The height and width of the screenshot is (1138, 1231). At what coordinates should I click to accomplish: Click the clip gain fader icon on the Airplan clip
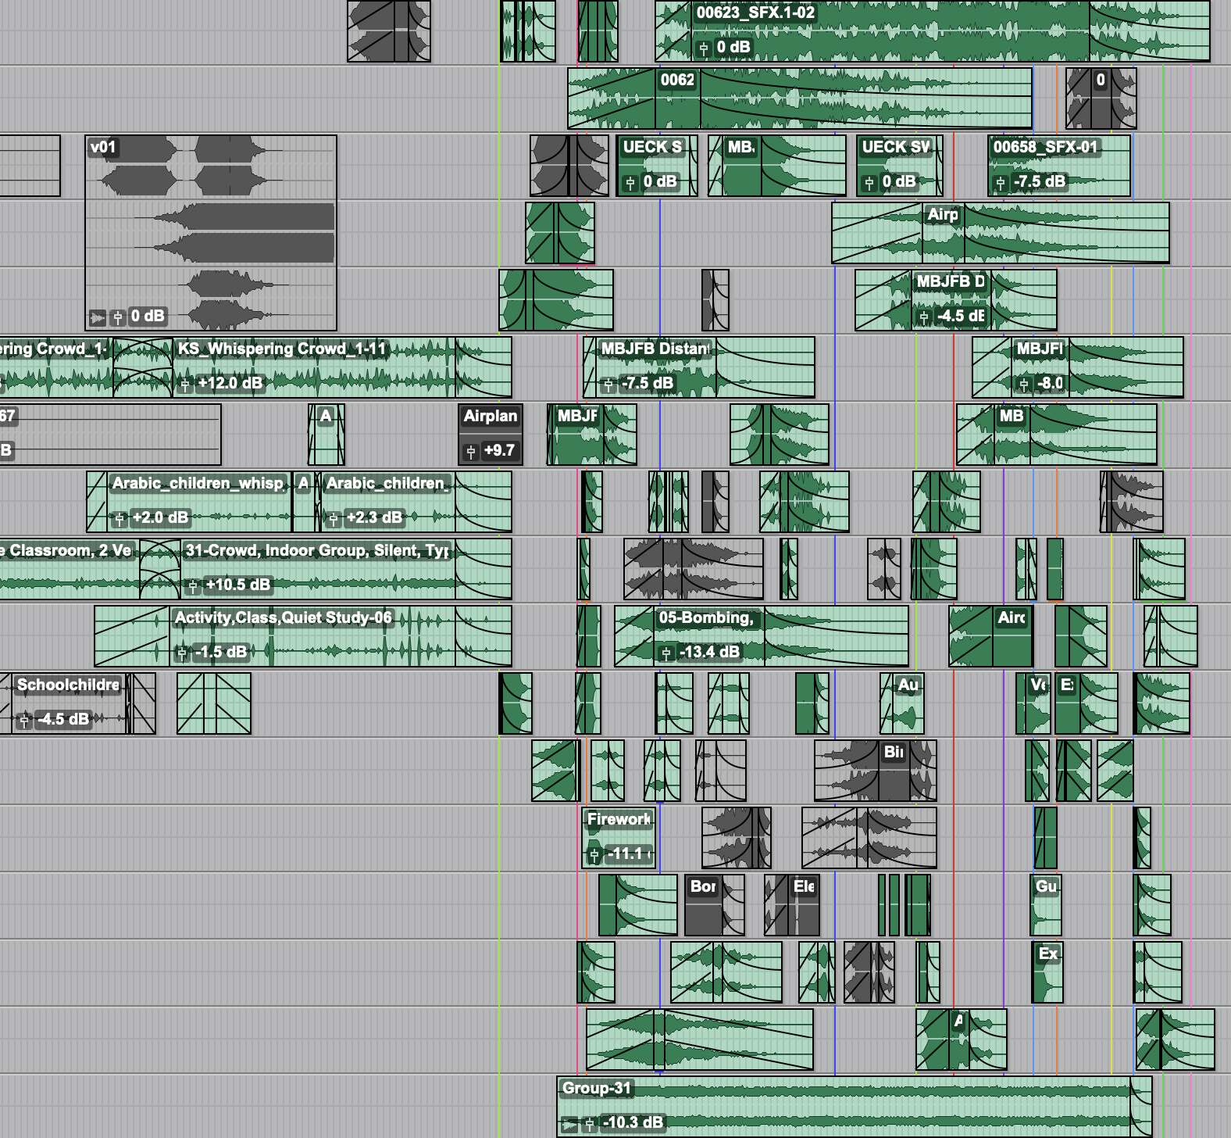(x=470, y=451)
